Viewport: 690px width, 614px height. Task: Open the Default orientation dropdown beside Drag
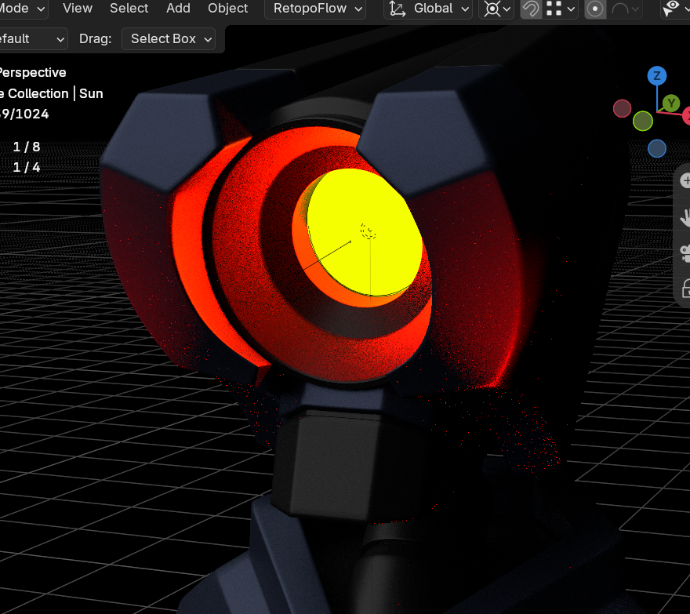tap(33, 38)
